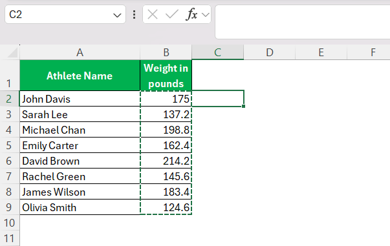Select column B header
Screen dimensions: 390x246
[x=166, y=52]
